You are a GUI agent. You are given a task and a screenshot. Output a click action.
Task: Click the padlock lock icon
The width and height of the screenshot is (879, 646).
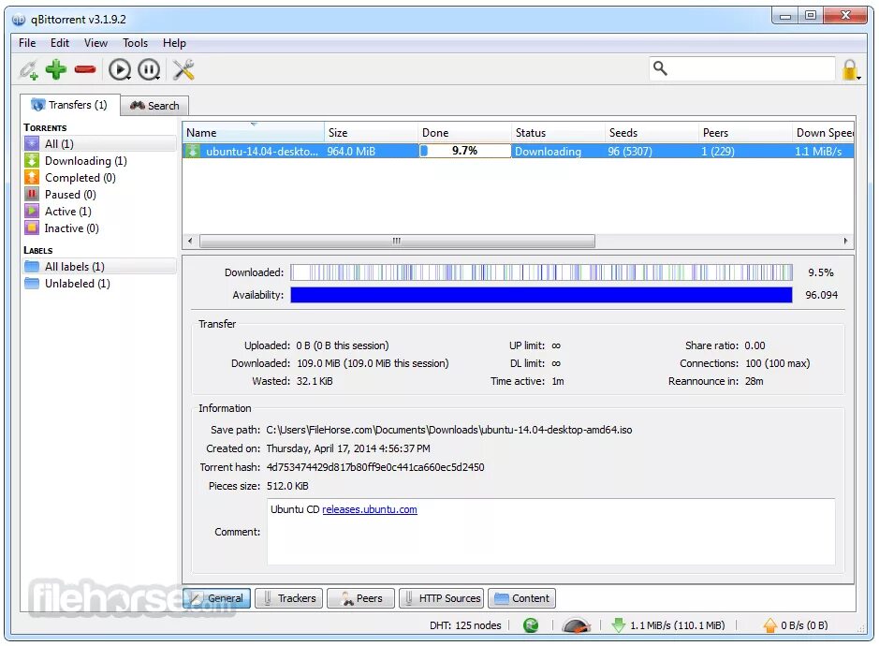click(850, 70)
